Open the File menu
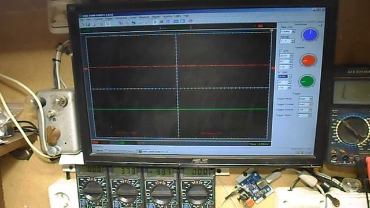370x208 pixels. 82,20
